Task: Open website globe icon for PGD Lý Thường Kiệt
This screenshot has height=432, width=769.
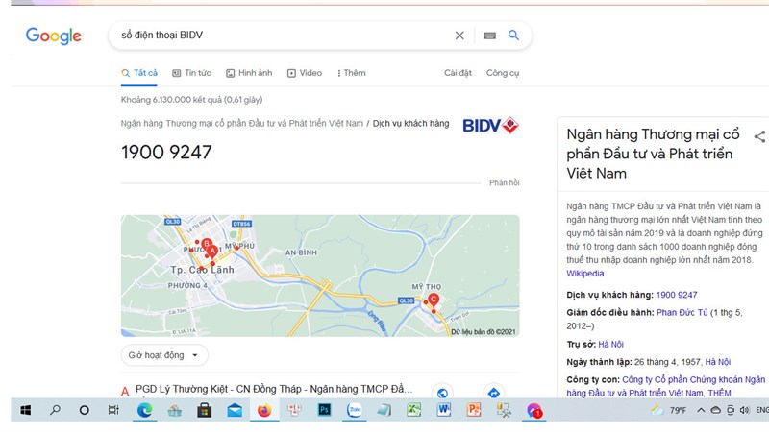Action: click(x=442, y=393)
